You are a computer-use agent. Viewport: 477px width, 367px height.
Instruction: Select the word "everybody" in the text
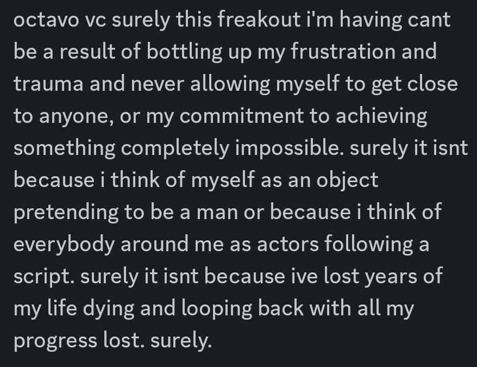pyautogui.click(x=64, y=245)
